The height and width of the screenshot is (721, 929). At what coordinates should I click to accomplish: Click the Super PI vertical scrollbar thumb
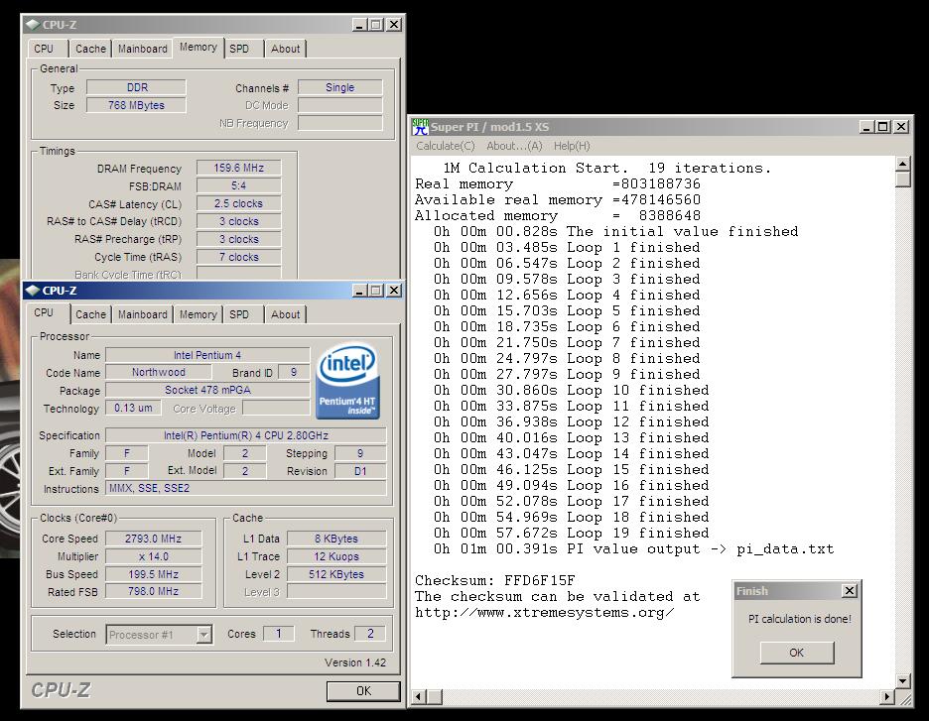point(902,179)
